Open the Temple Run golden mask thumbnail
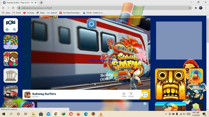The height and width of the screenshot is (117, 209). pyautogui.click(x=170, y=84)
